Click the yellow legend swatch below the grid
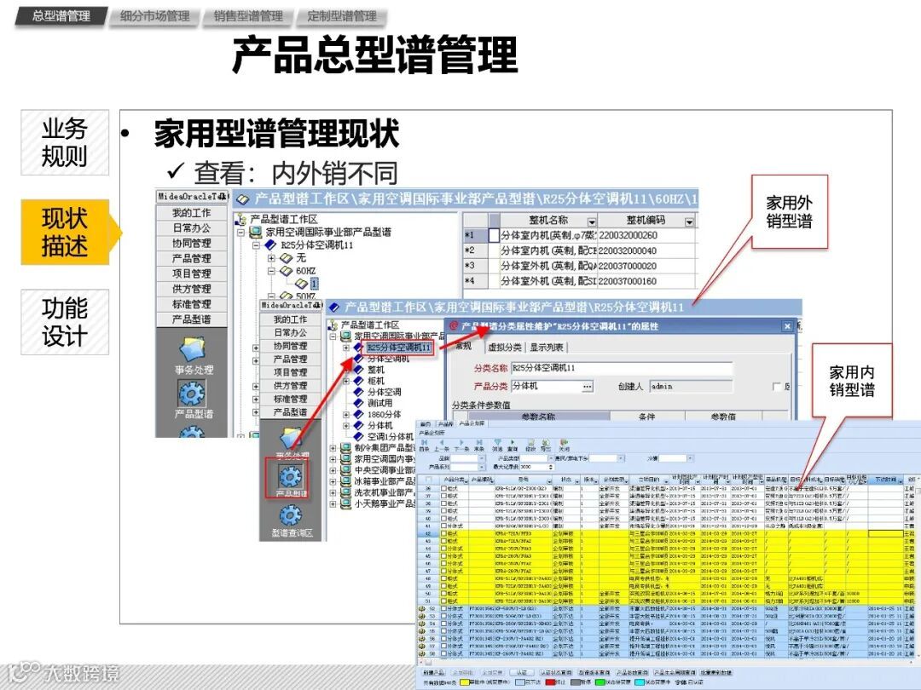Image resolution: width=921 pixels, height=690 pixels. point(464,682)
